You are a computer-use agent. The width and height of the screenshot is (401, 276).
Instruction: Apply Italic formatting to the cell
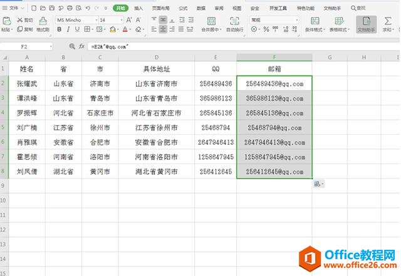click(68, 29)
